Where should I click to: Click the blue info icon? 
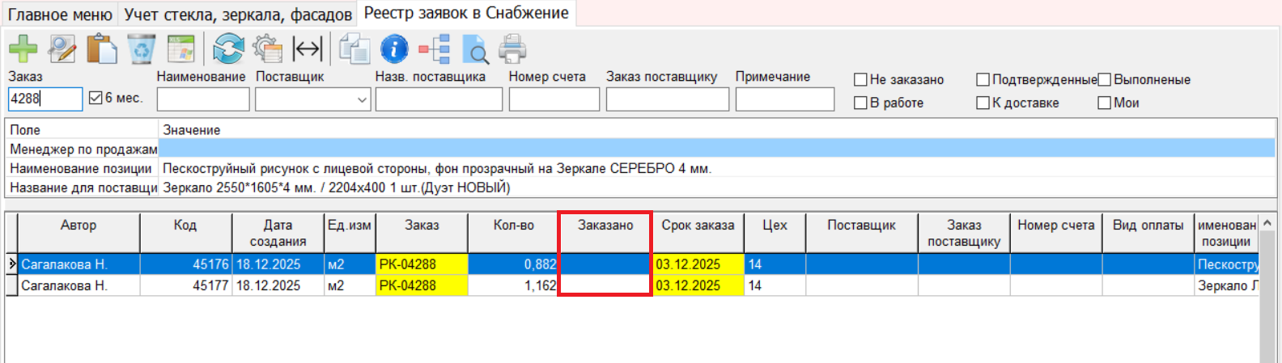394,49
